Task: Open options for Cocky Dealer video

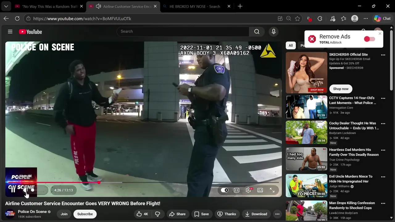Action: (383, 124)
